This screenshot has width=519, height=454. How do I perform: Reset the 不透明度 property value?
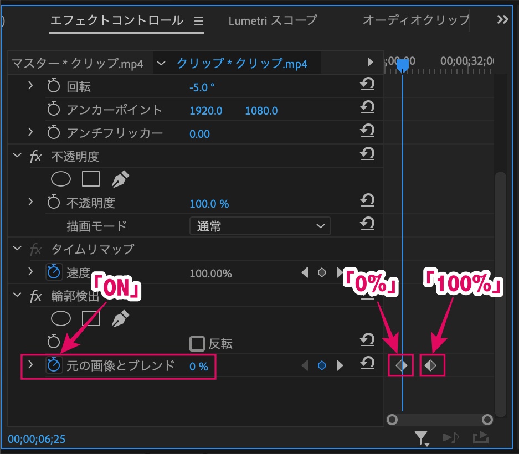pos(367,200)
